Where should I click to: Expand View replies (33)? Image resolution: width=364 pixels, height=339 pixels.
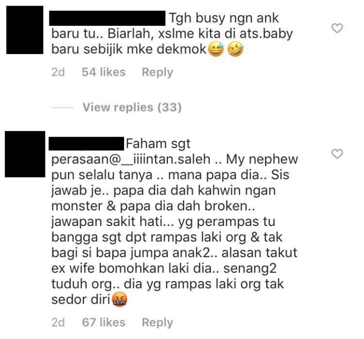click(132, 107)
